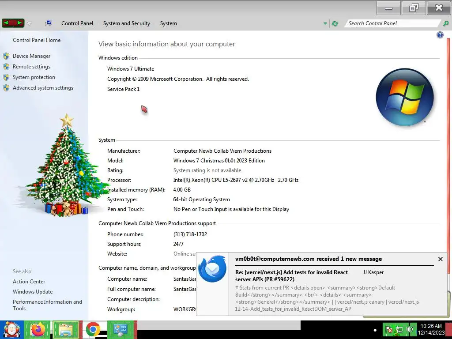
Task: Open the recent pages dropdown arrow
Action: (29, 24)
